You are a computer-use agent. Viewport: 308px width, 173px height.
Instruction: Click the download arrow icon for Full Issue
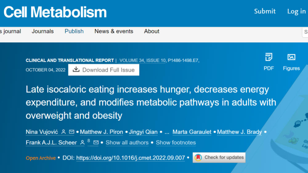pyautogui.click(x=76, y=69)
